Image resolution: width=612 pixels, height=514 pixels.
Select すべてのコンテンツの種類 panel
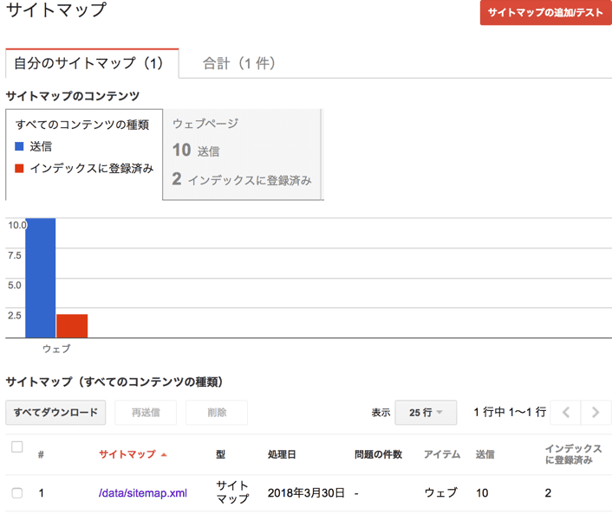[84, 154]
